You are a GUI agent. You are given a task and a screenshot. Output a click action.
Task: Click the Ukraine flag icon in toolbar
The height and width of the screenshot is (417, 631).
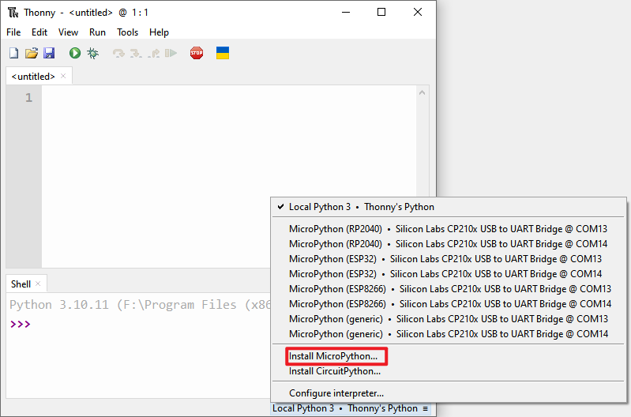(223, 53)
